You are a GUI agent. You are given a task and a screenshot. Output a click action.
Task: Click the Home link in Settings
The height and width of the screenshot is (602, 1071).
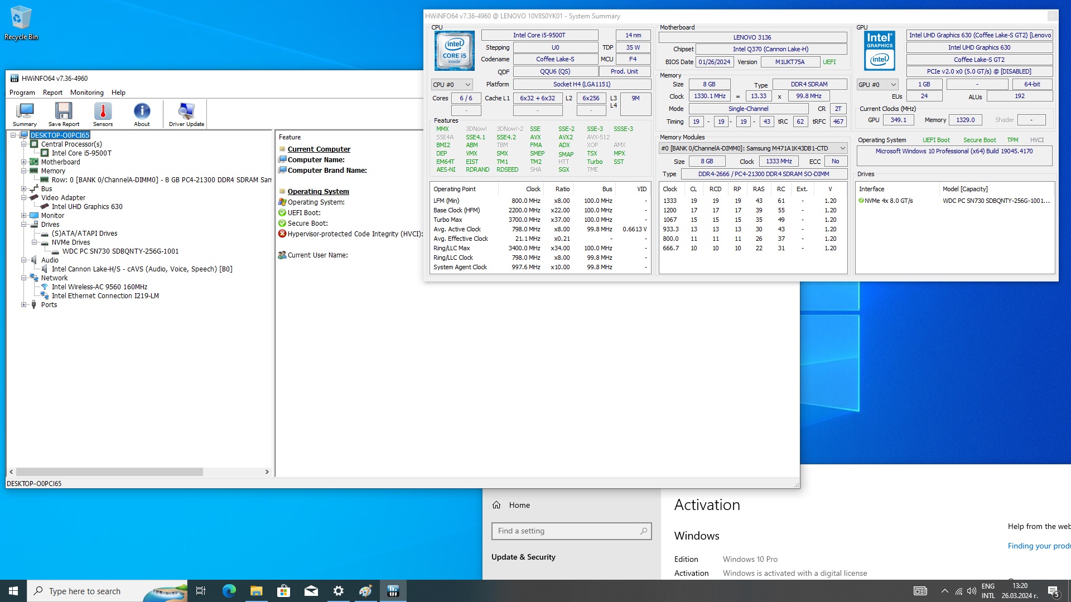[519, 505]
